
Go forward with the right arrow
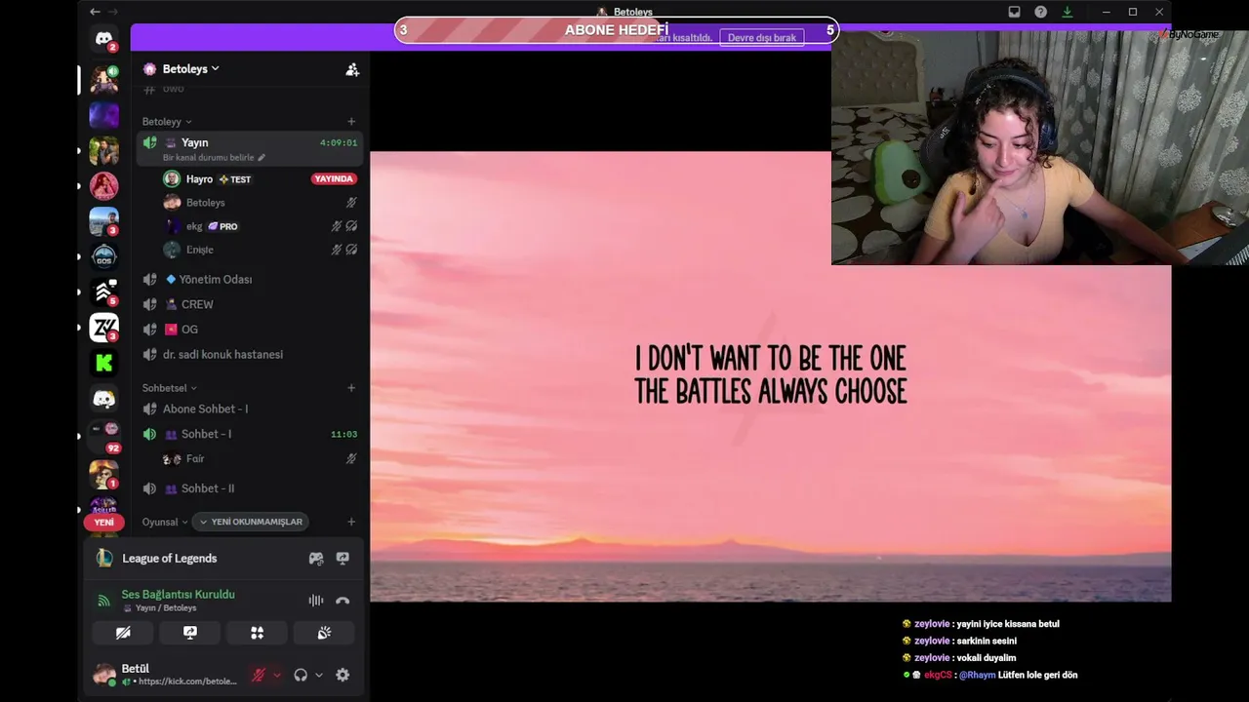pyautogui.click(x=113, y=12)
